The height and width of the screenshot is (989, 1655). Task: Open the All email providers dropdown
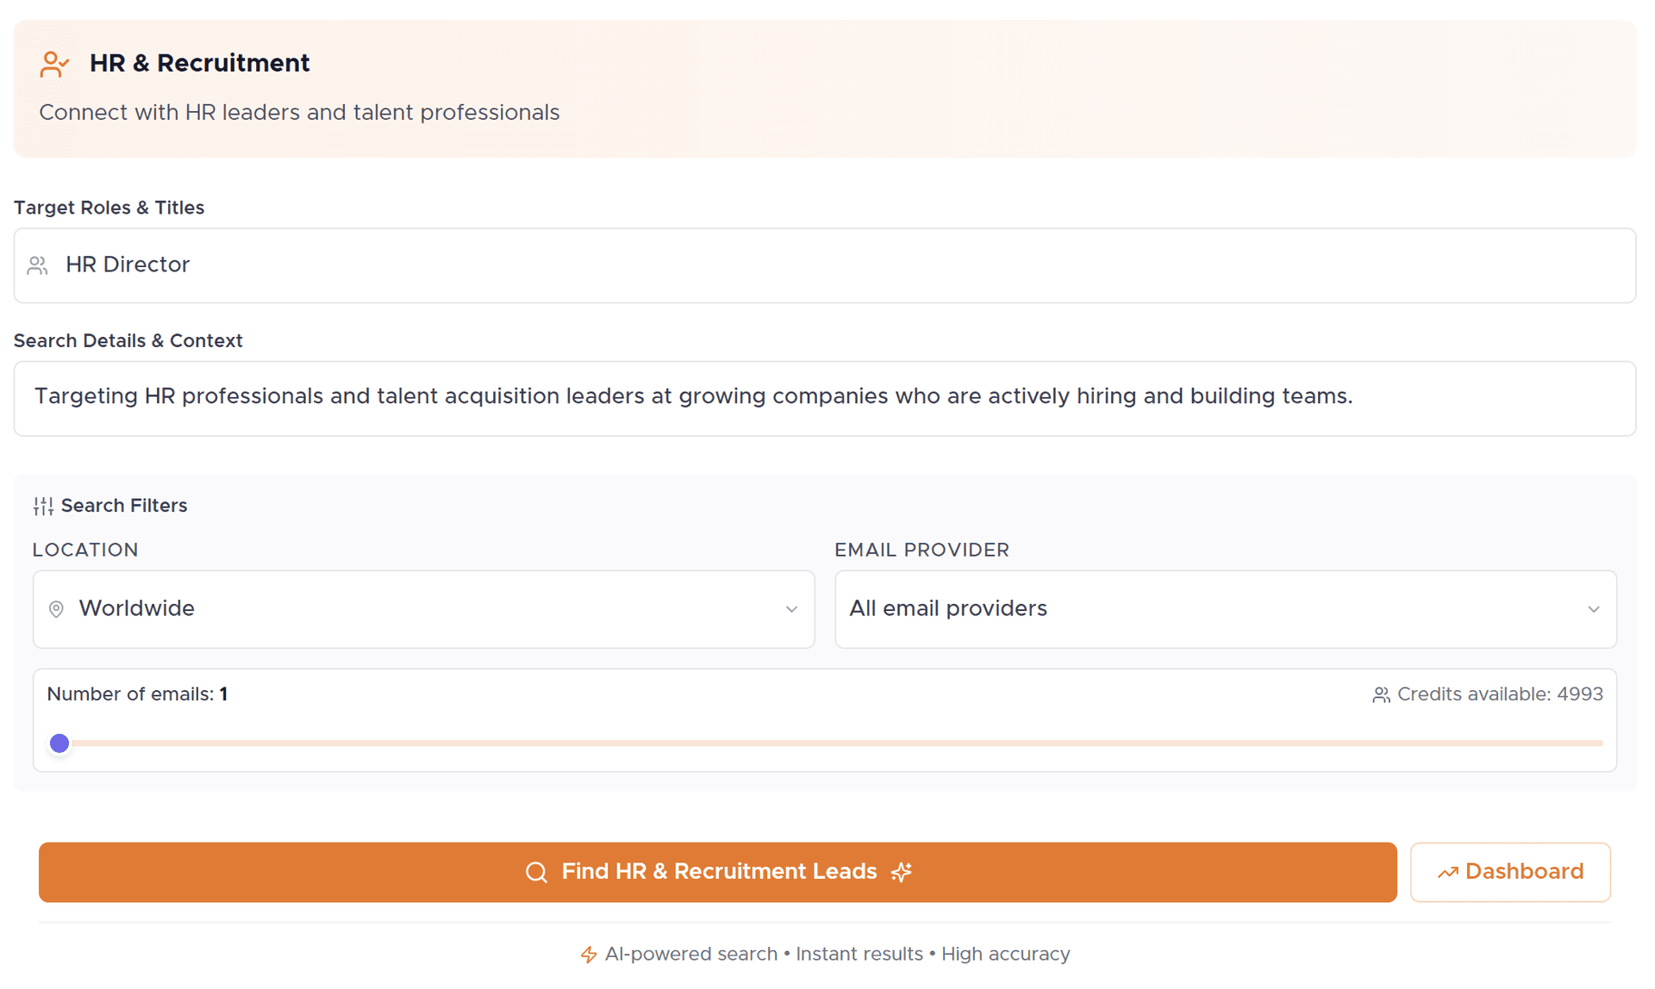click(x=1224, y=609)
